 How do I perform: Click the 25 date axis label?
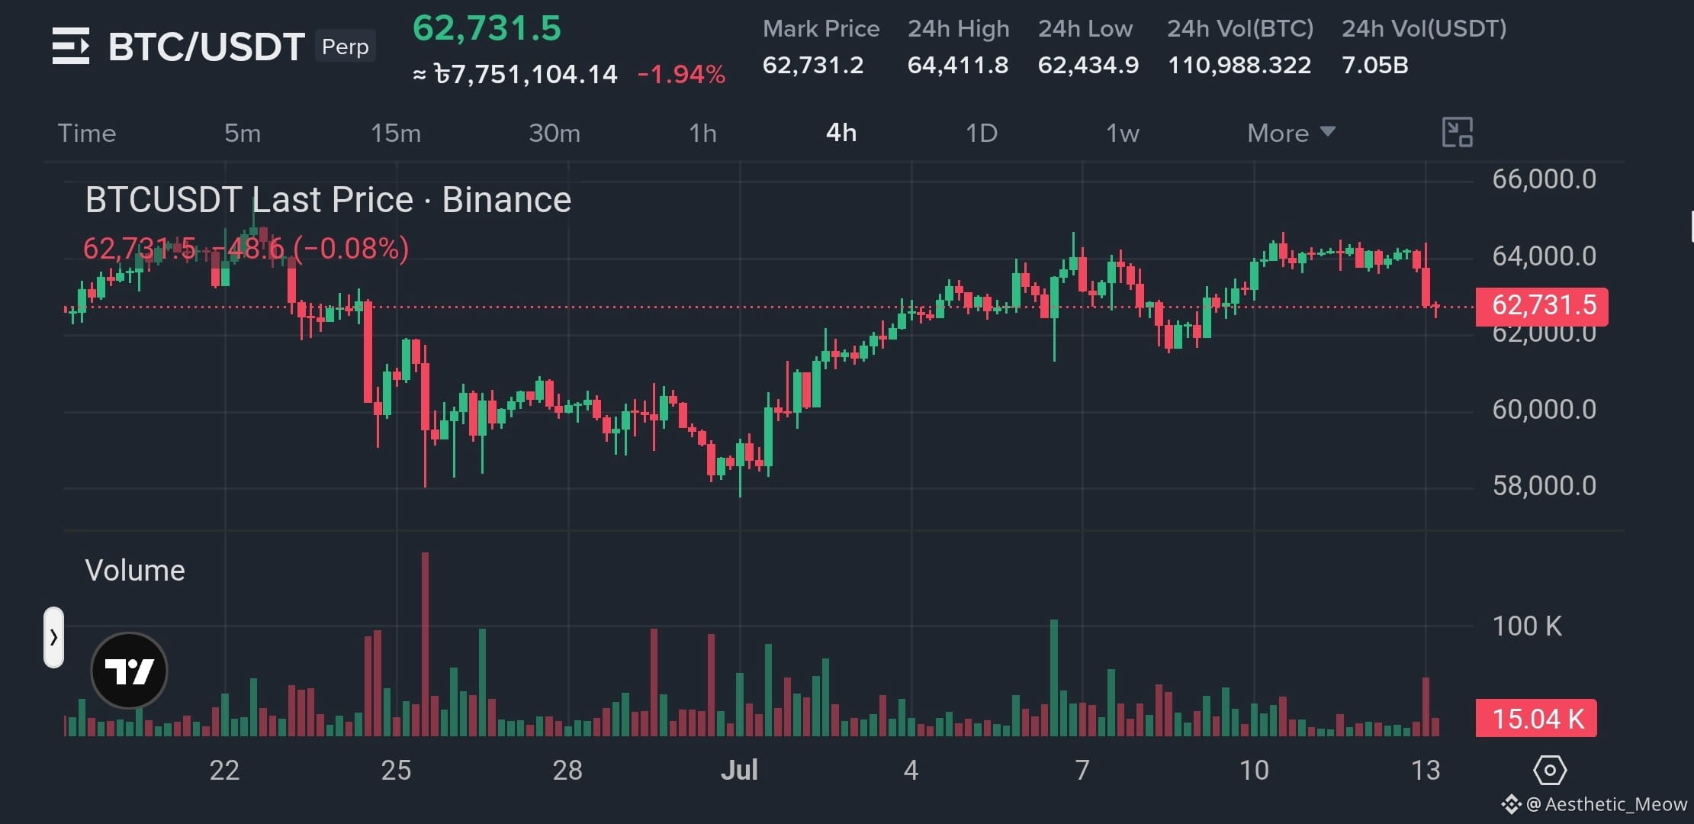(396, 771)
